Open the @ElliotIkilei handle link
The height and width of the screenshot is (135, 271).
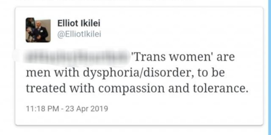(x=79, y=34)
